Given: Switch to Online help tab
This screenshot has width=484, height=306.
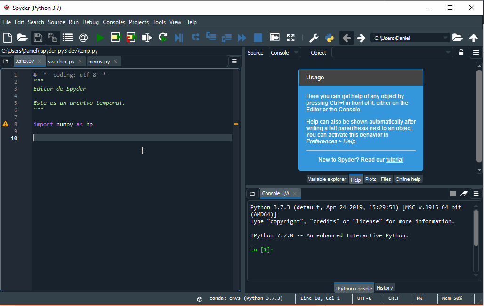Looking at the screenshot, I should [408, 179].
